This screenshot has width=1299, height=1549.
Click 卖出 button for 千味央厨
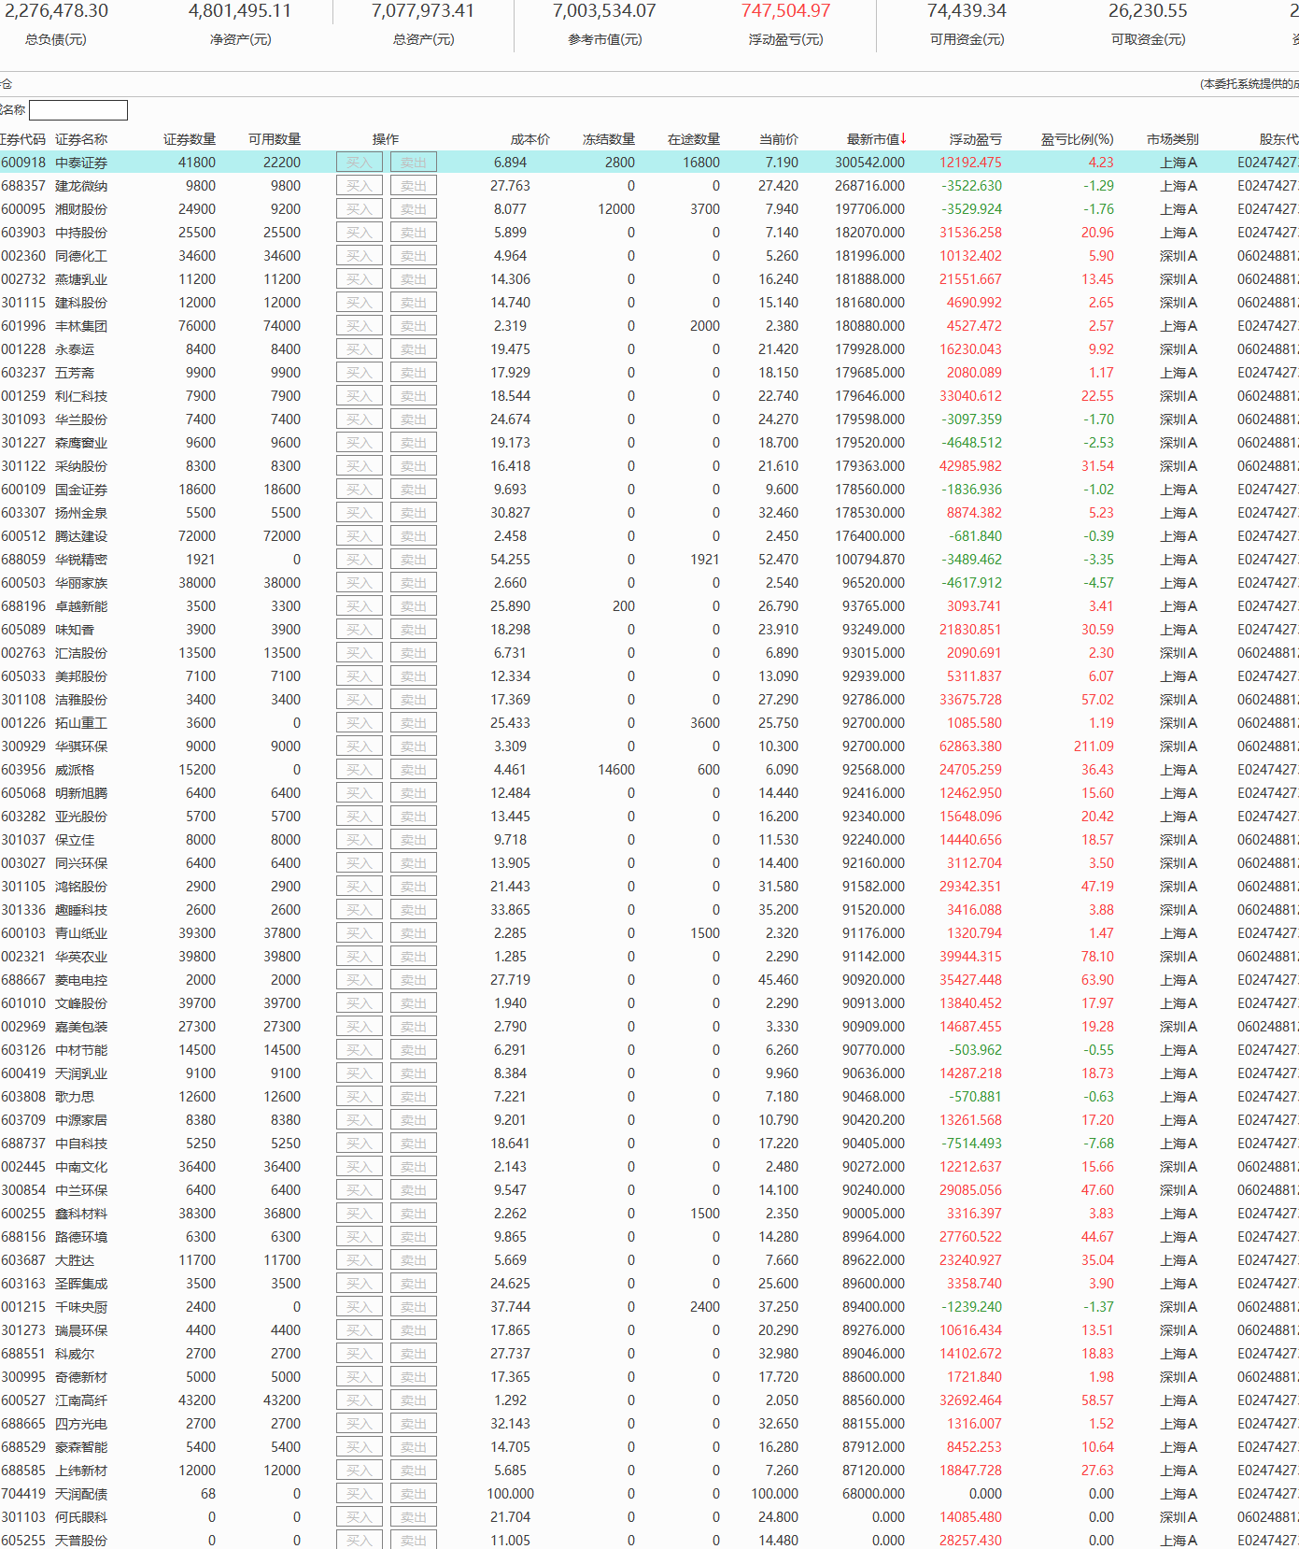pyautogui.click(x=414, y=1307)
